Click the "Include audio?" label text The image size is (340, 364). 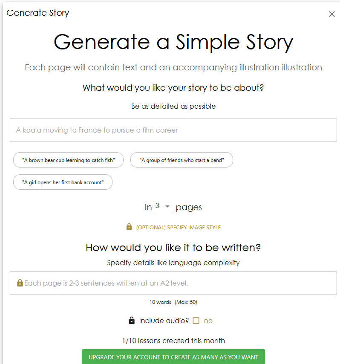(x=164, y=321)
